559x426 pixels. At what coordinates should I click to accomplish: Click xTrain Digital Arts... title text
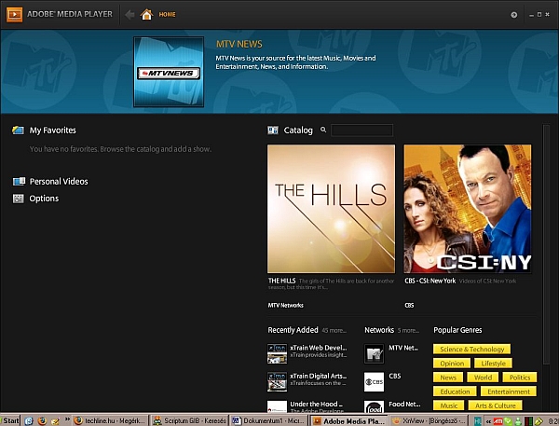[318, 376]
